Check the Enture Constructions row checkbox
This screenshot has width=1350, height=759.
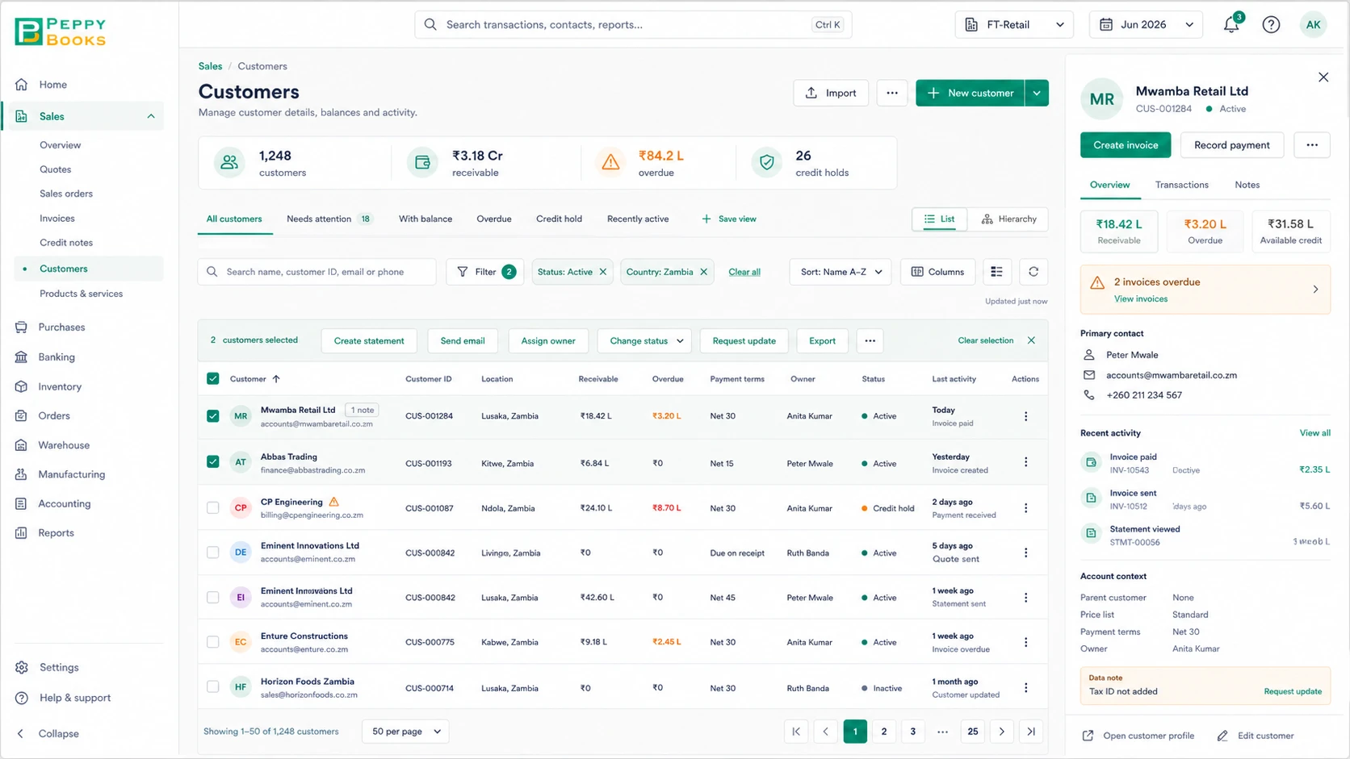(213, 642)
